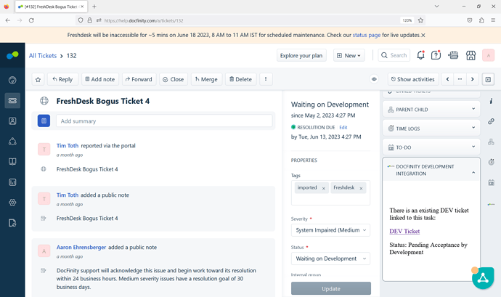The width and height of the screenshot is (501, 297).
Task: Open the Analytics reports sidebar icon
Action: tap(12, 182)
